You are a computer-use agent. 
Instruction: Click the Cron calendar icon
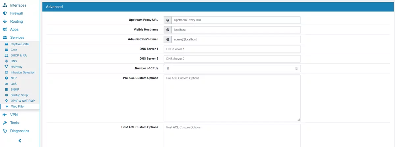pyautogui.click(x=7, y=50)
